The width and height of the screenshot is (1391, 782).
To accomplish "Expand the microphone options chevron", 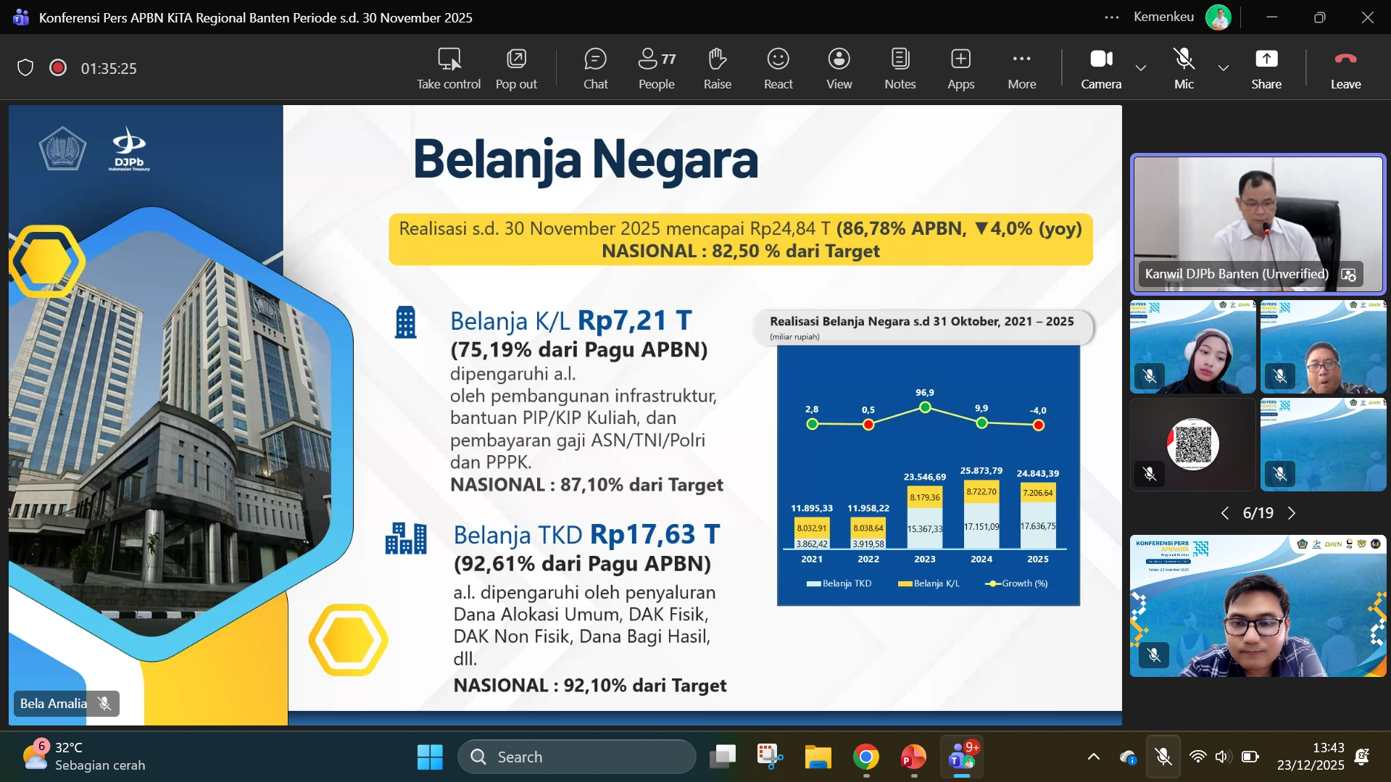I will click(x=1223, y=68).
